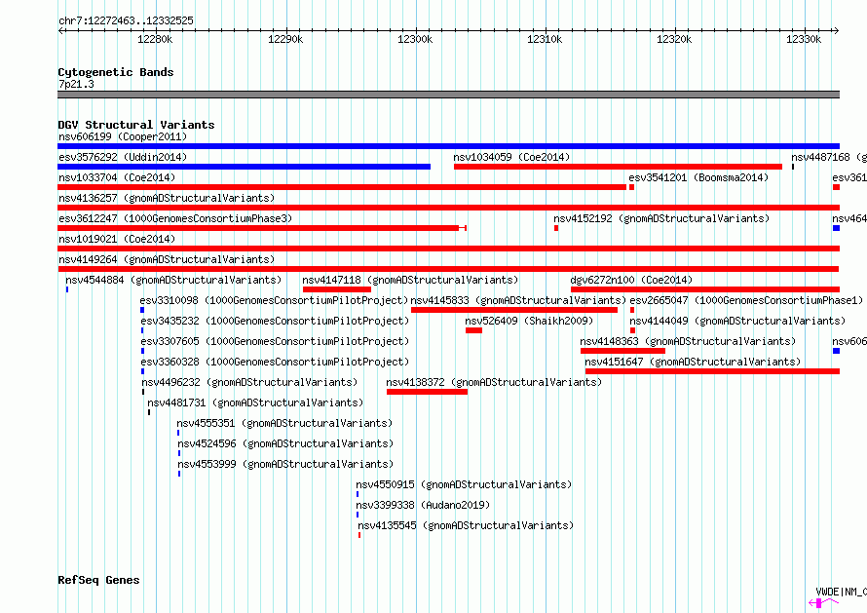The width and height of the screenshot is (867, 613).
Task: Click the chr7:12272463..12332525 coordinate label
Action: click(126, 20)
